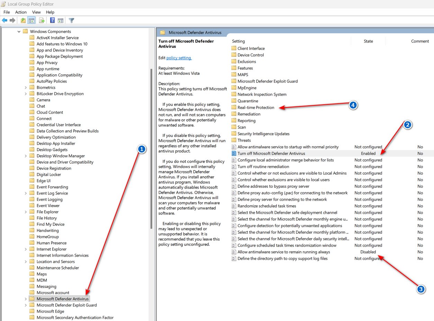
Task: Select the Network Inspection System folder row
Action: click(x=262, y=94)
